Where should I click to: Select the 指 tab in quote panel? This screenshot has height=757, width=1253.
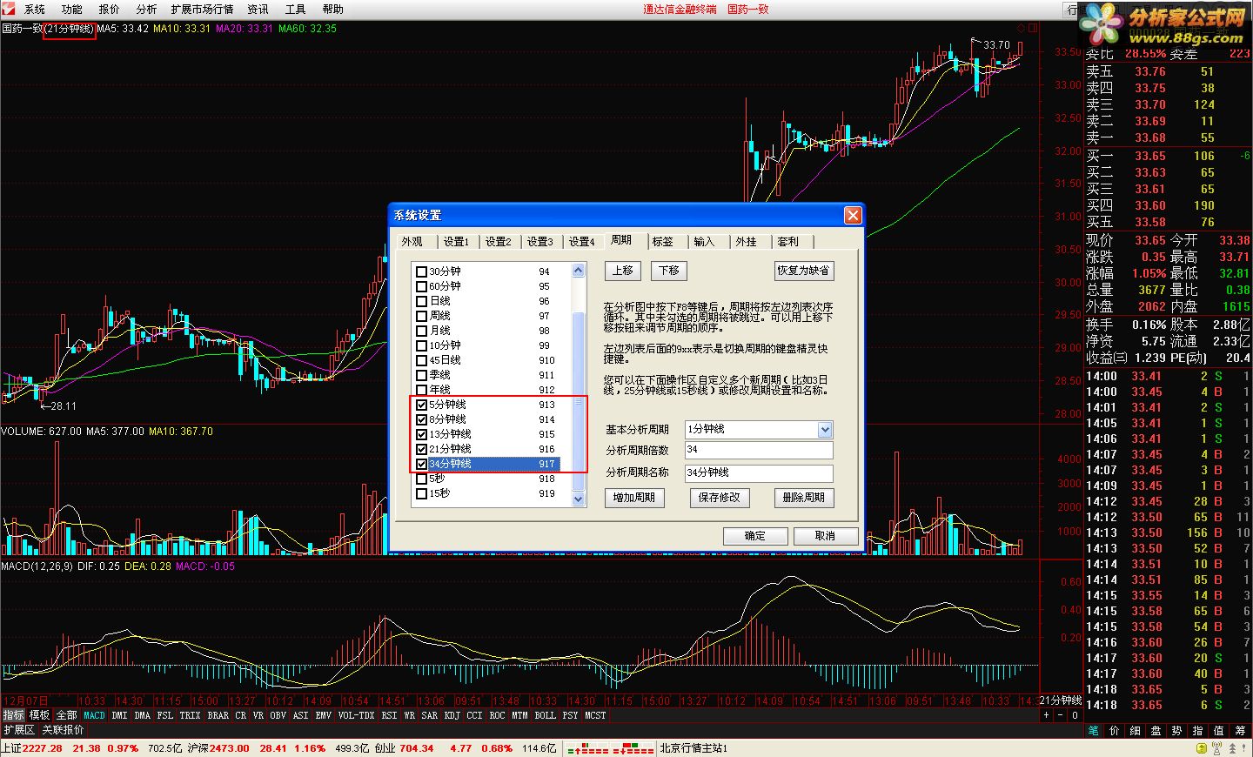pos(1197,731)
